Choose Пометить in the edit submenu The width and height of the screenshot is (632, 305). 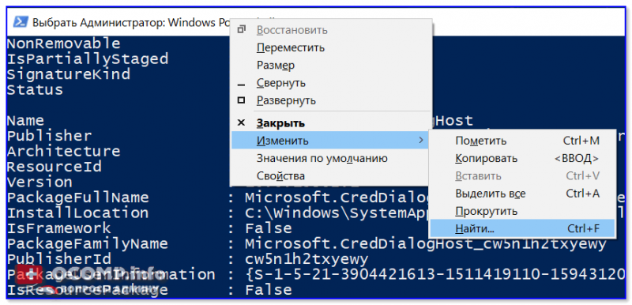[x=522, y=141]
